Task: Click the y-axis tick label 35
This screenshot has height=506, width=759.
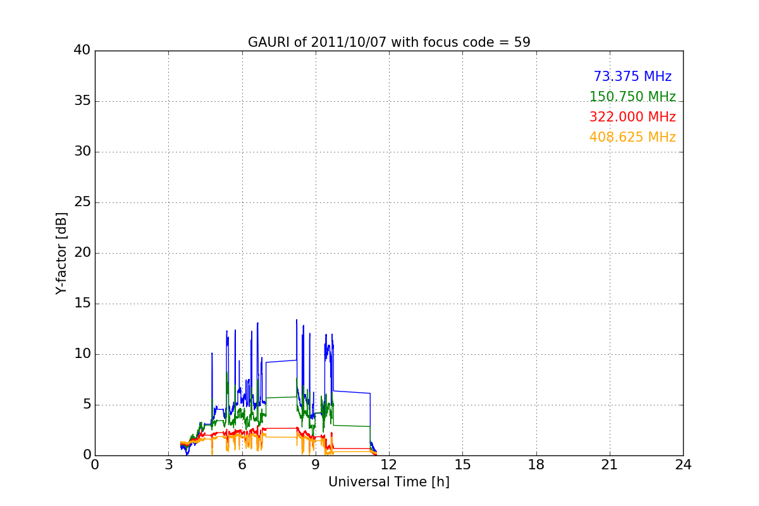Action: click(x=82, y=101)
